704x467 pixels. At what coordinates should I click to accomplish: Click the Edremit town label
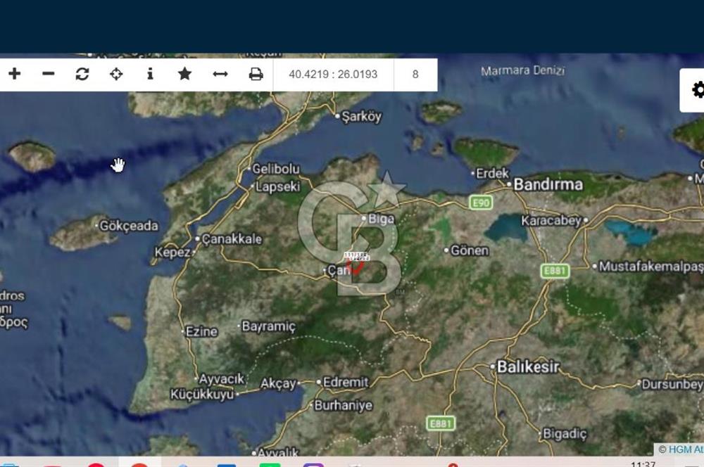(346, 382)
